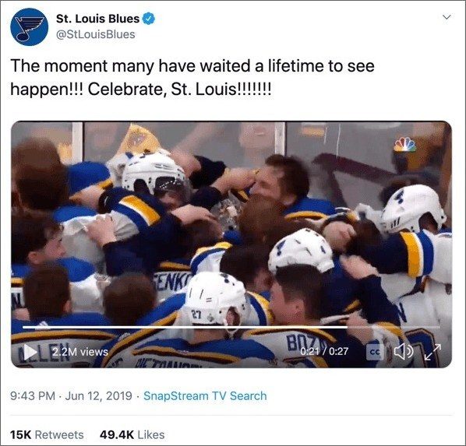The image size is (466, 446).
Task: Click the unplayed end of the video timeline
Action: click(x=394, y=327)
